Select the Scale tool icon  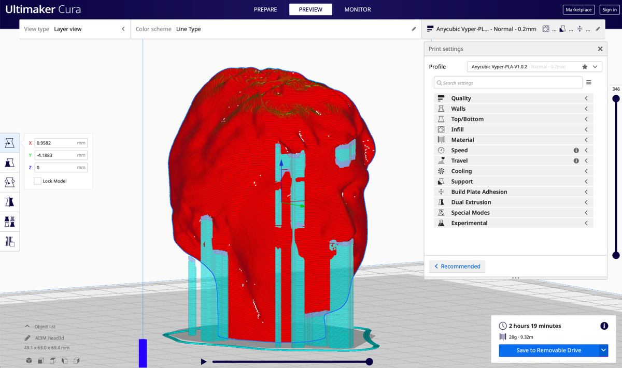point(9,163)
